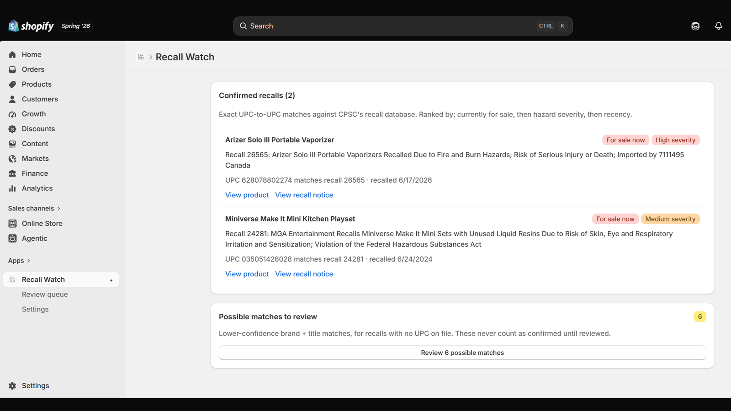
Task: Expand the Sales channels section
Action: pyautogui.click(x=34, y=208)
